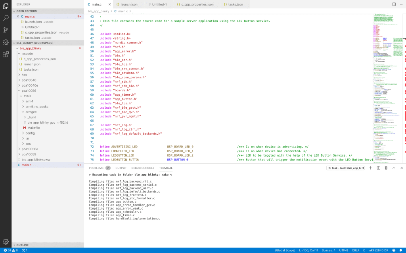Create a new terminal with plus icon

pos(371,168)
